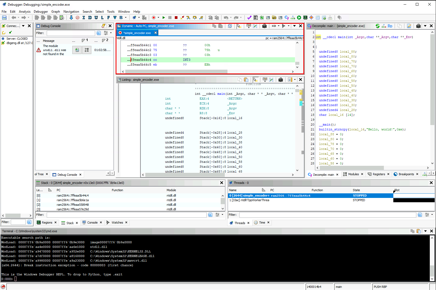Click the refresh icon in Dynamic listing header

[x=230, y=26]
